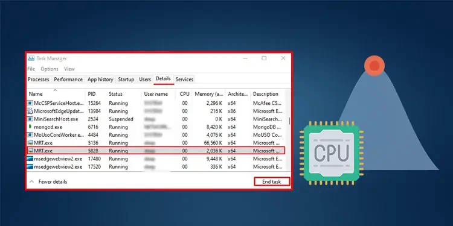Sort by the Architecture column header
The height and width of the screenshot is (226, 453).
click(x=238, y=94)
